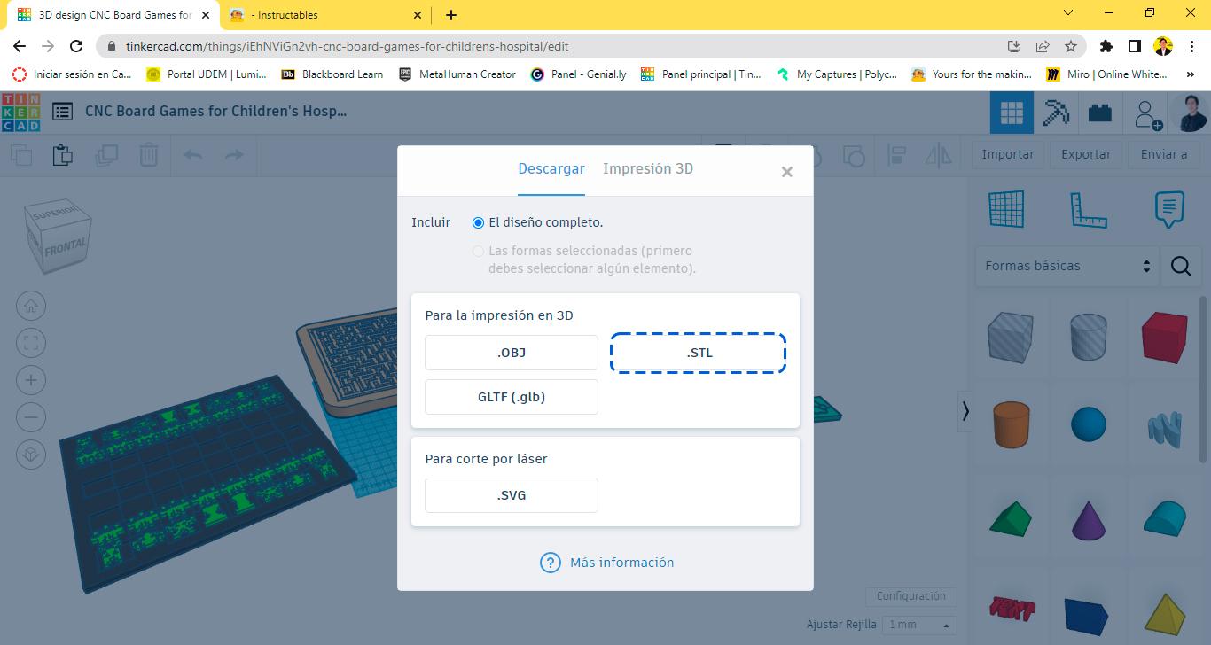Open the designs list icon beside the title
Screen dimensions: 1211x645
tap(62, 112)
